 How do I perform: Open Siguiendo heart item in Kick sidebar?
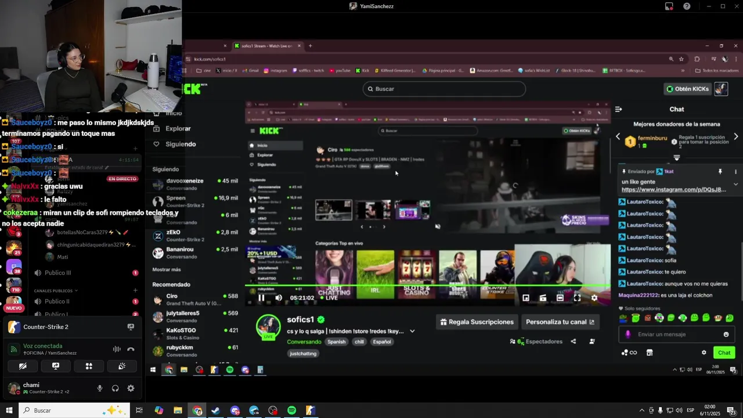coord(175,144)
